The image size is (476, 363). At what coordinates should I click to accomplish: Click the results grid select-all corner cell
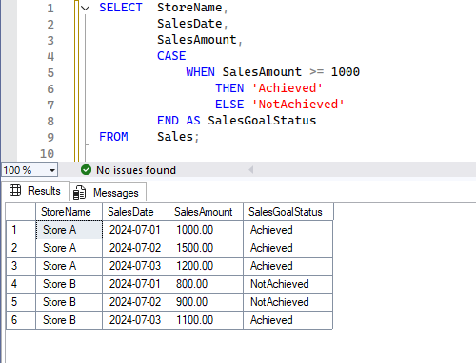click(21, 212)
